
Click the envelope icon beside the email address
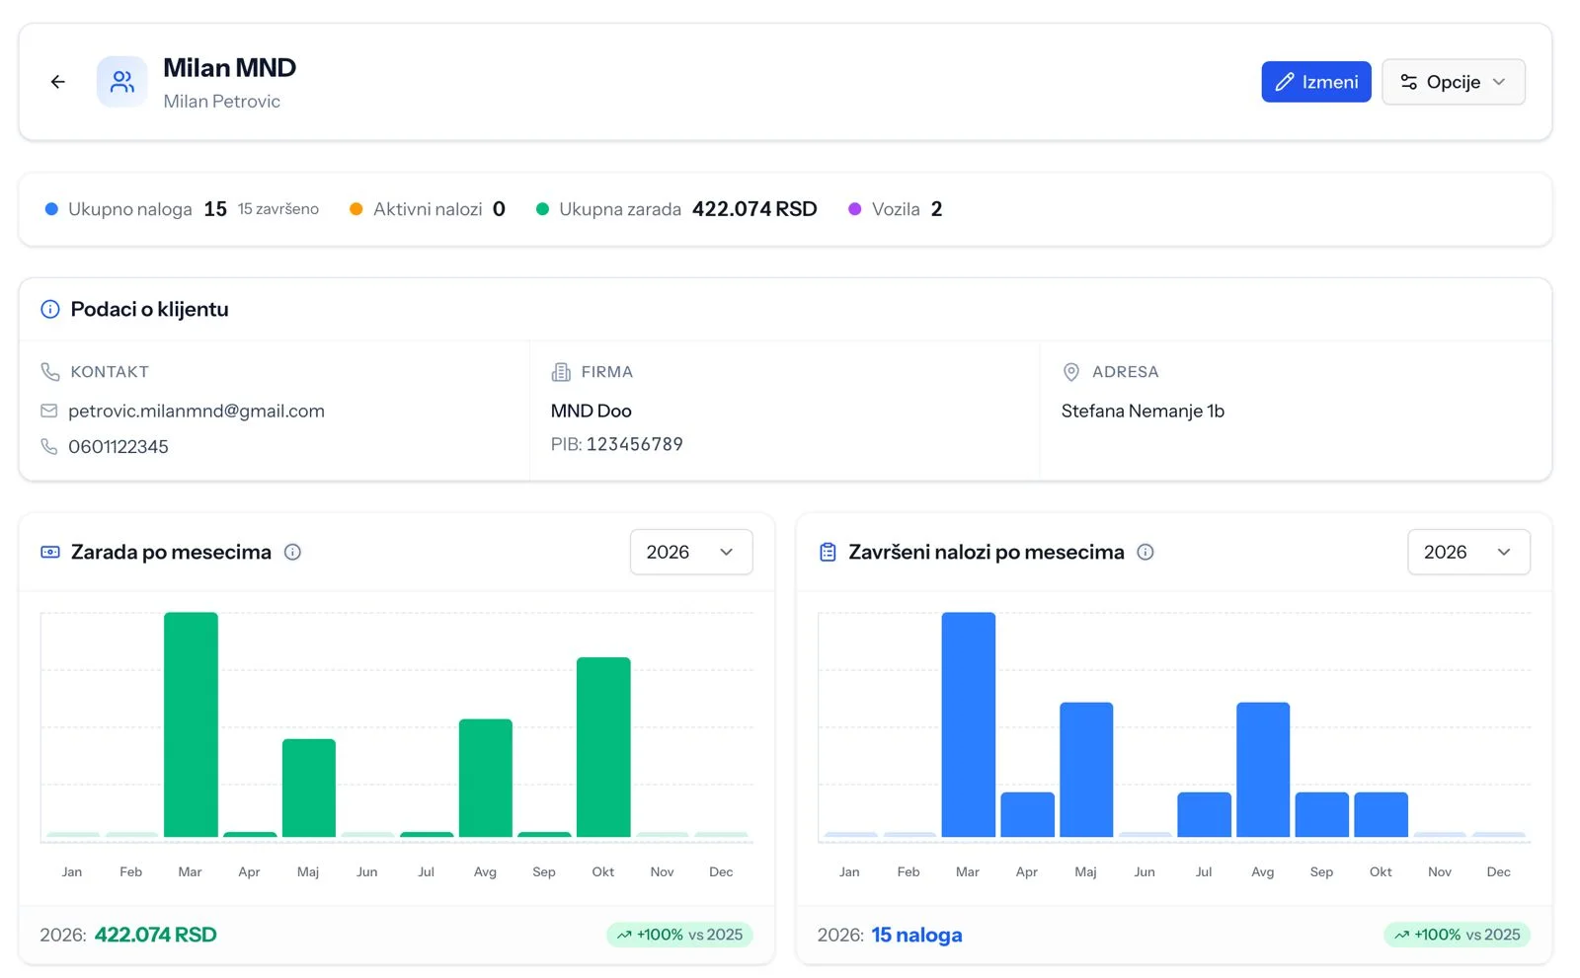click(48, 411)
